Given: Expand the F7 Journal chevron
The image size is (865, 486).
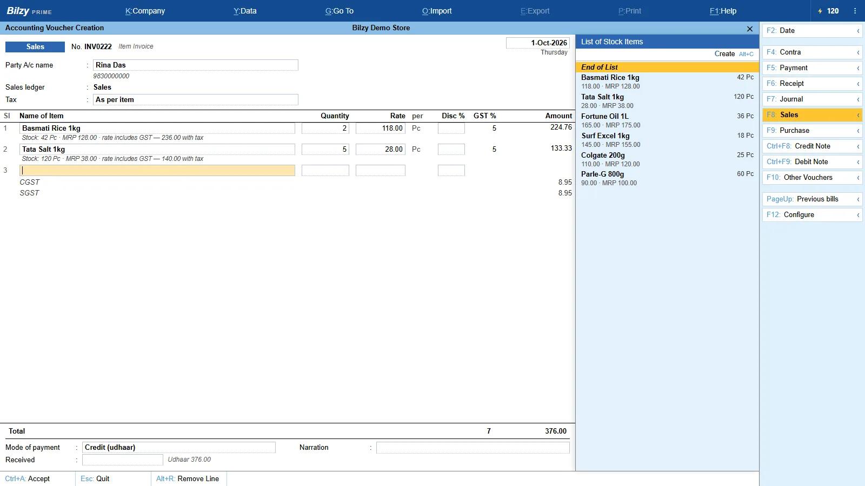Looking at the screenshot, I should coord(858,99).
